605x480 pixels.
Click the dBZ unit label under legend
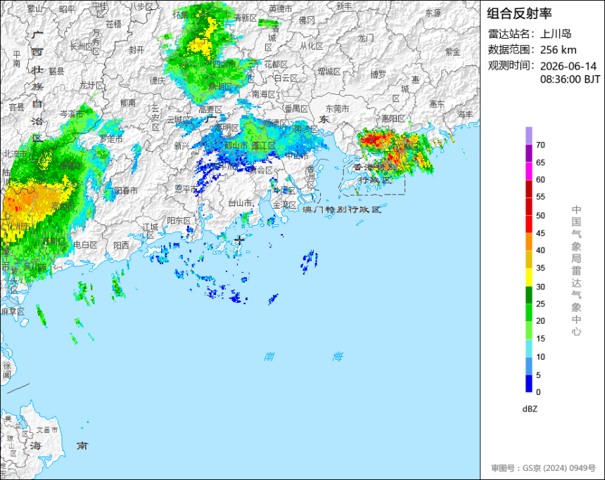529,409
